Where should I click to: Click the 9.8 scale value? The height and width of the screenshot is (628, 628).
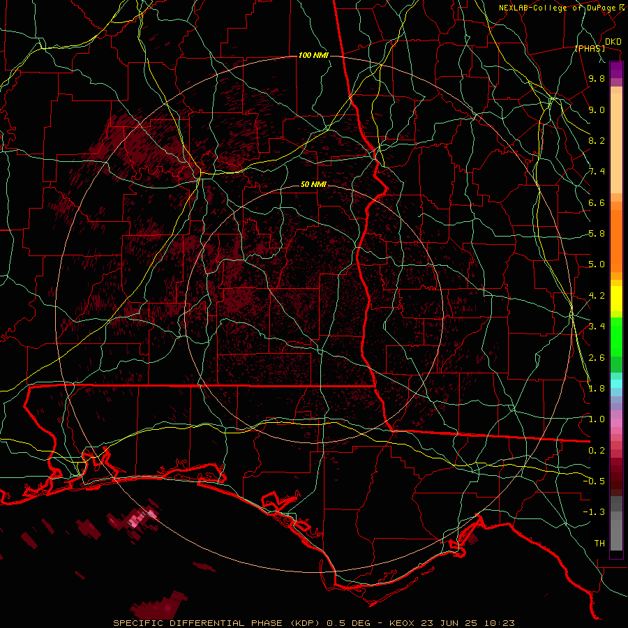coord(597,79)
